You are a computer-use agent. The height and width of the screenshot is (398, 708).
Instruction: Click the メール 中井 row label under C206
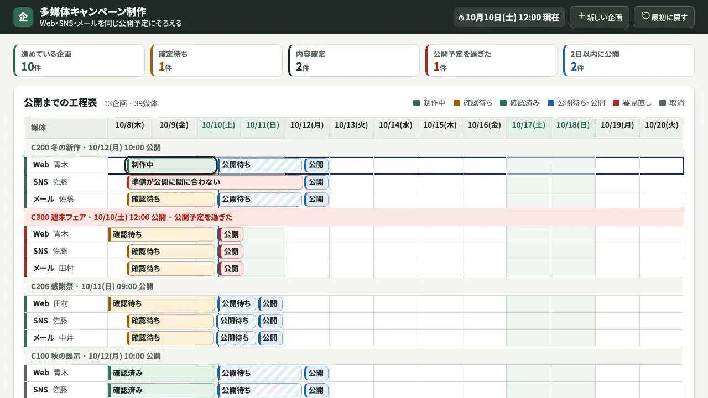click(x=66, y=338)
